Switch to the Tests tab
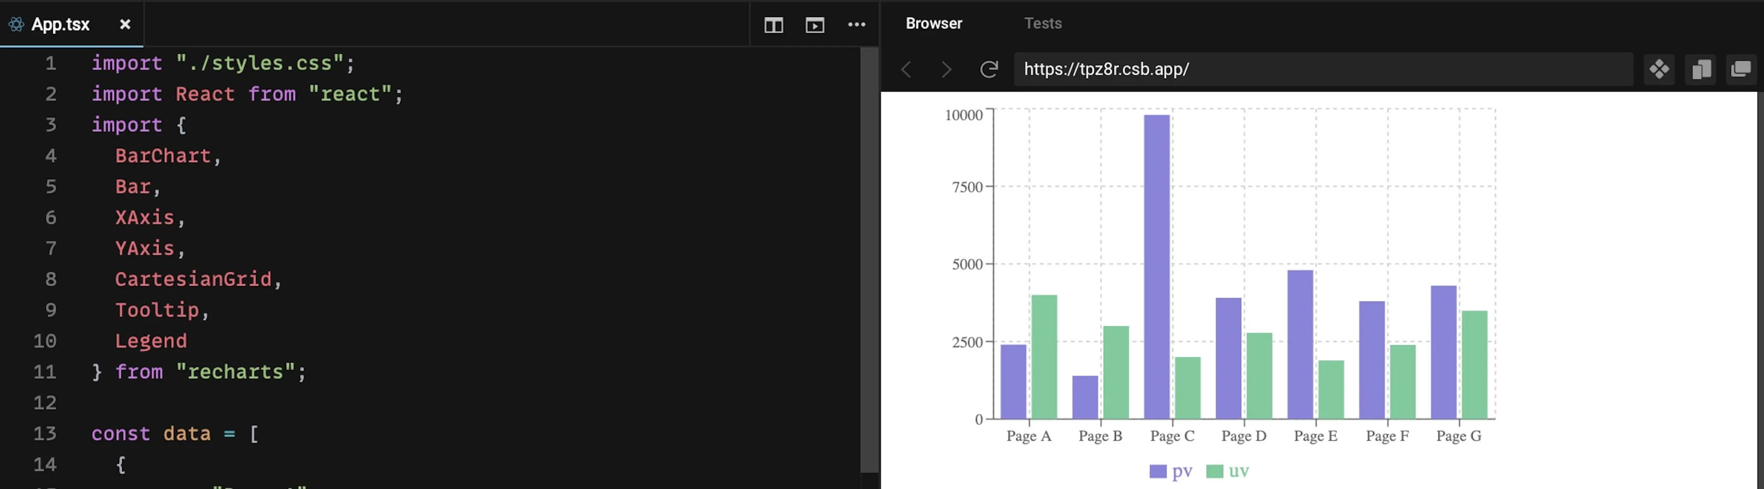This screenshot has width=1764, height=489. pyautogui.click(x=1042, y=23)
